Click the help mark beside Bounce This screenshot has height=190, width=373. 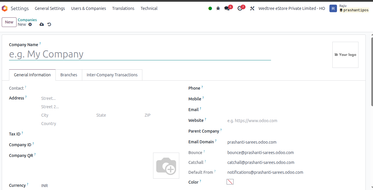click(x=204, y=151)
